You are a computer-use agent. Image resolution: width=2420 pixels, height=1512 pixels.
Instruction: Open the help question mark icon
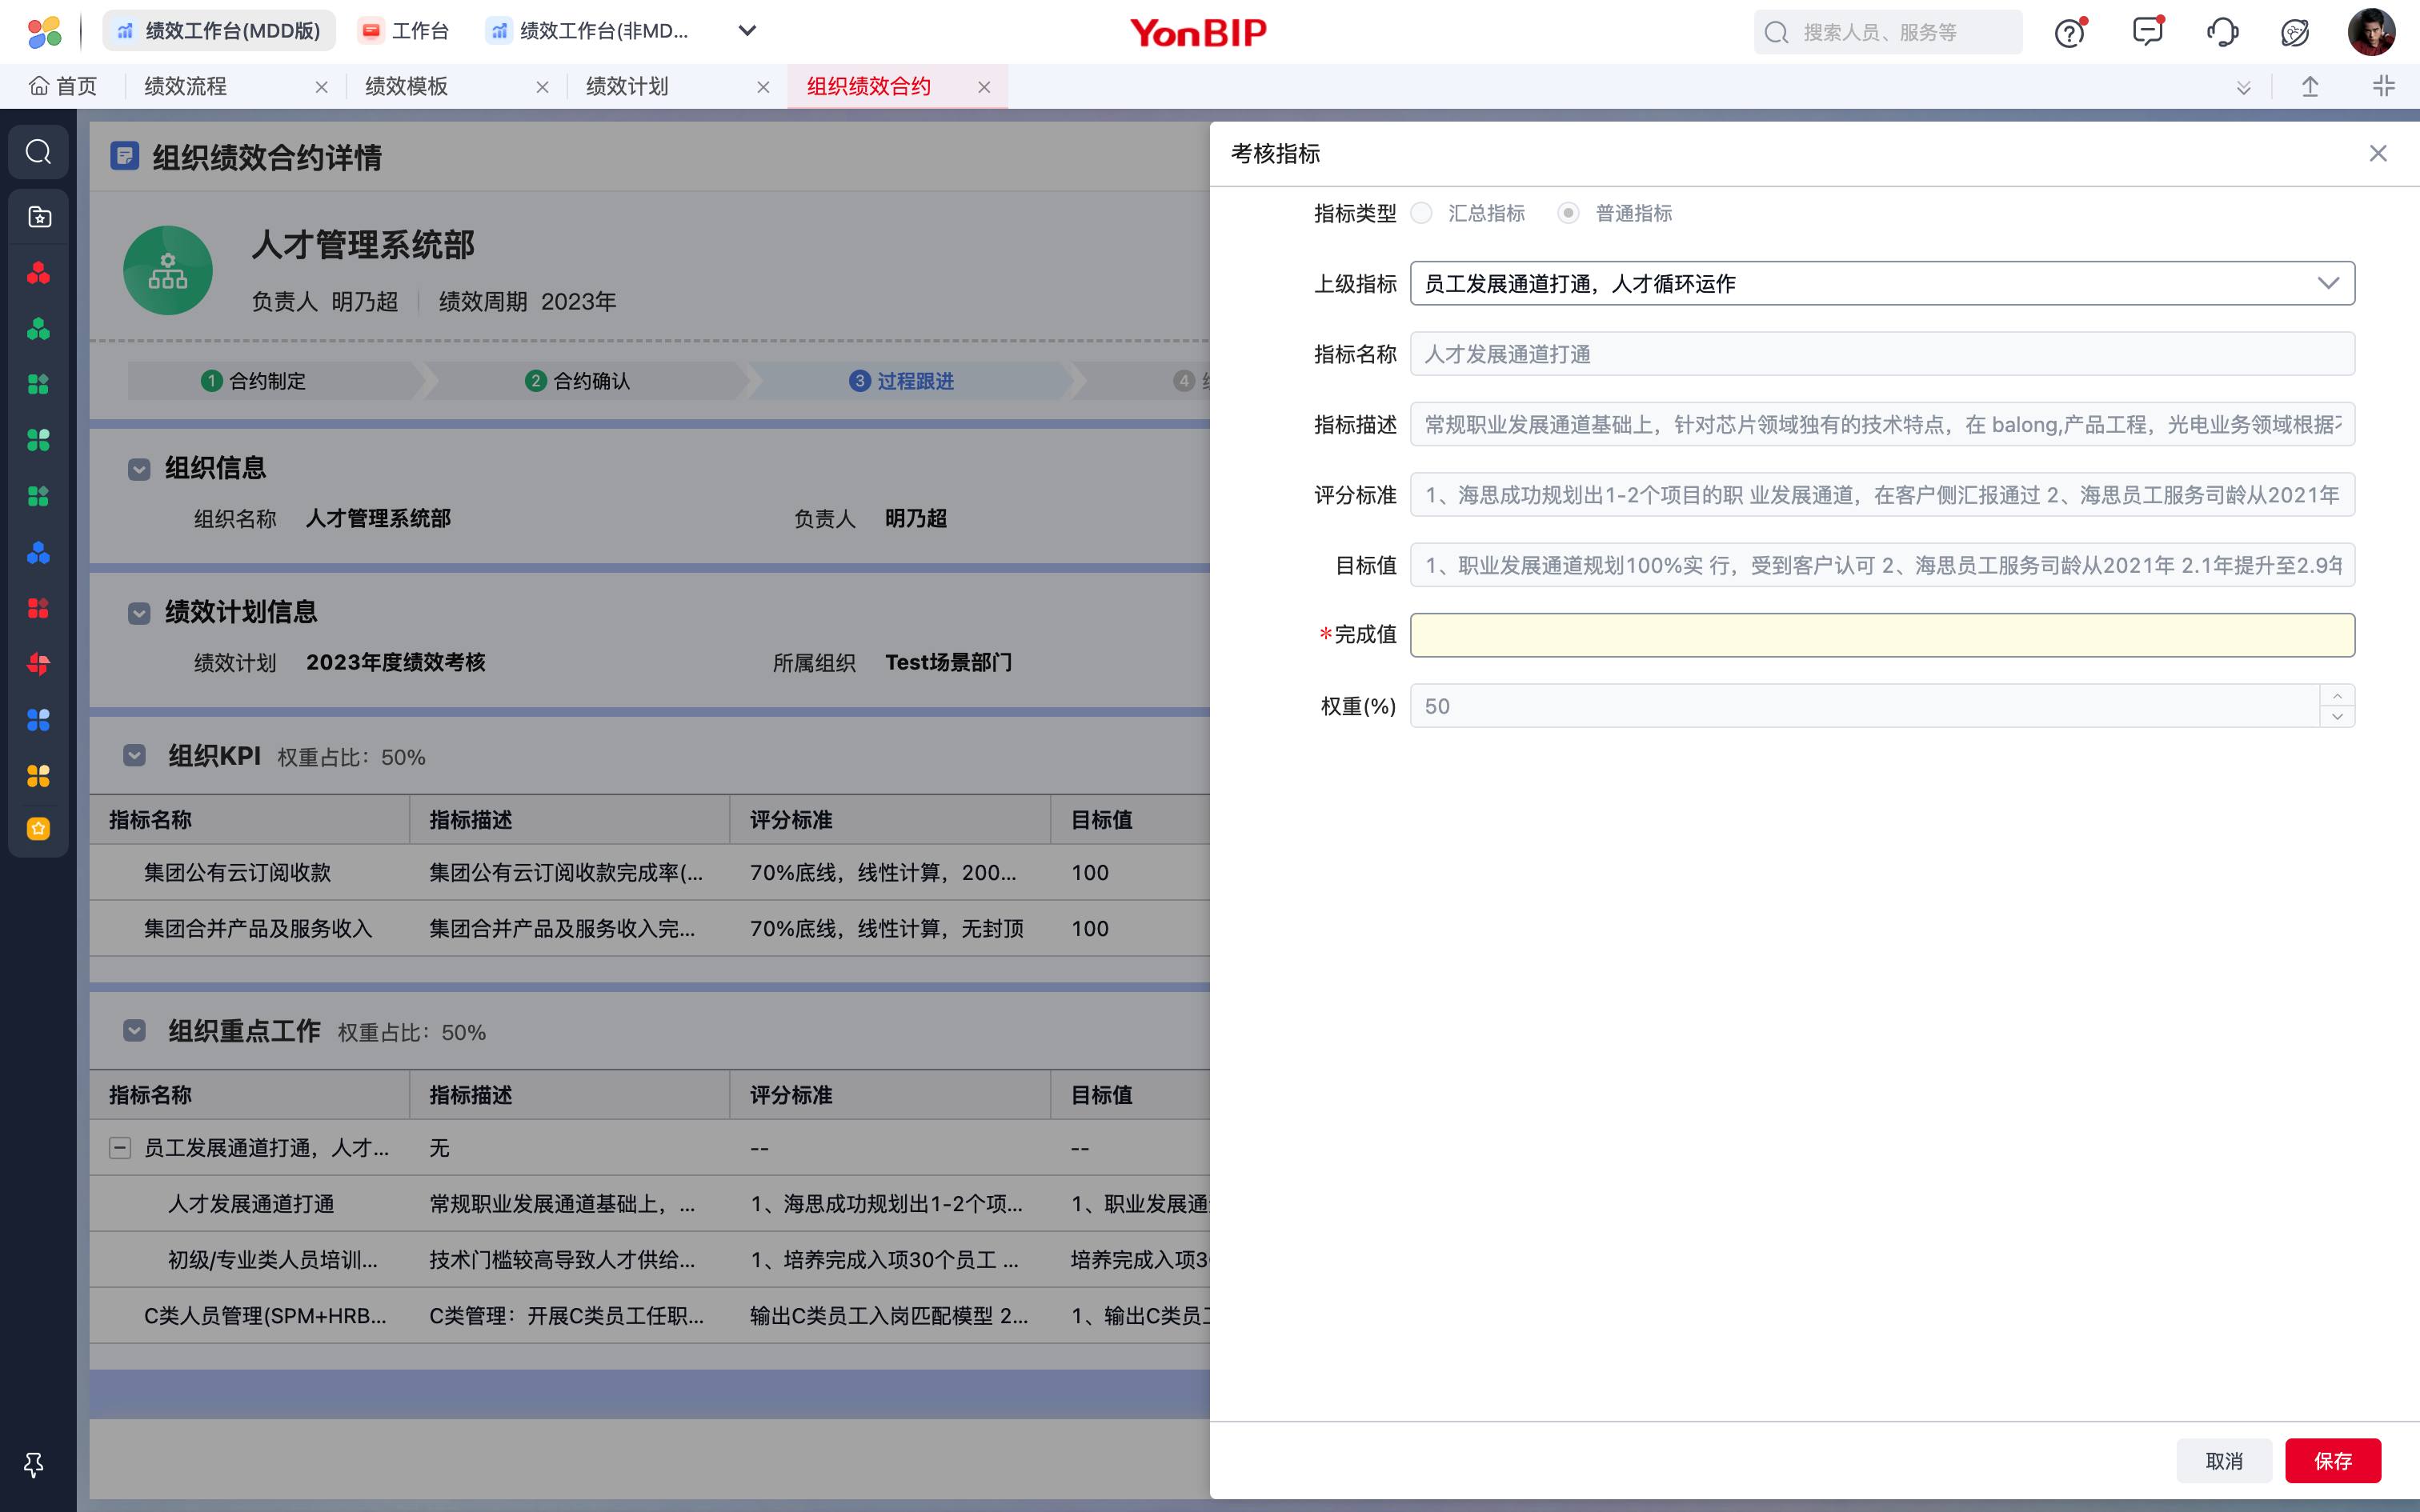(x=2070, y=33)
